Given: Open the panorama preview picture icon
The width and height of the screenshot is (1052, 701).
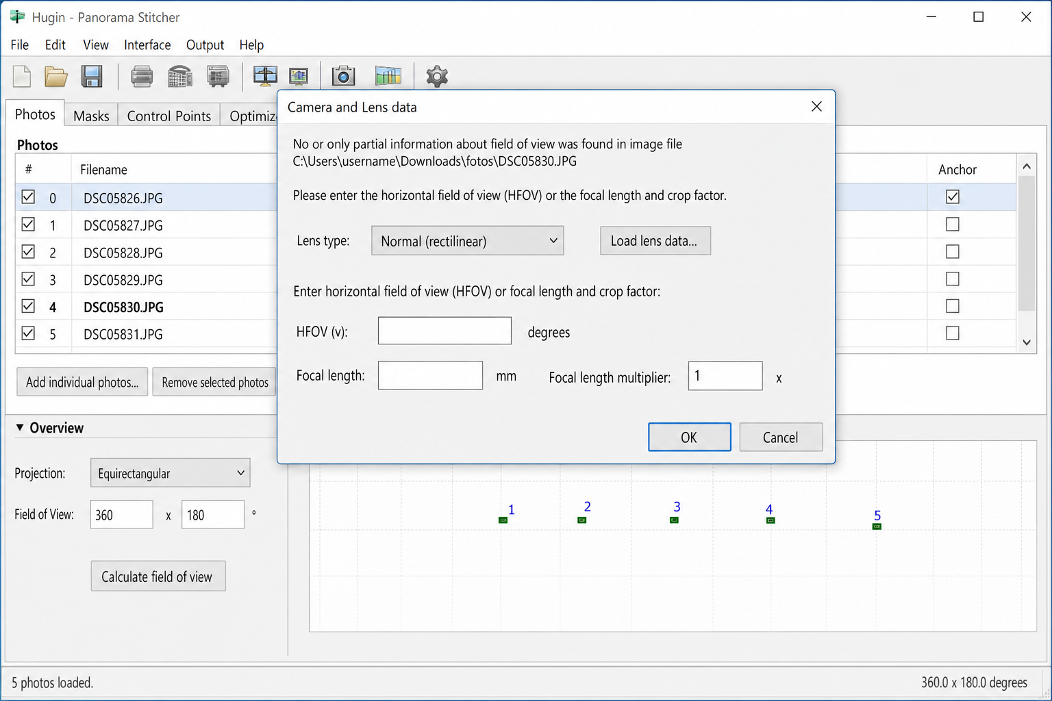Looking at the screenshot, I should tap(299, 76).
